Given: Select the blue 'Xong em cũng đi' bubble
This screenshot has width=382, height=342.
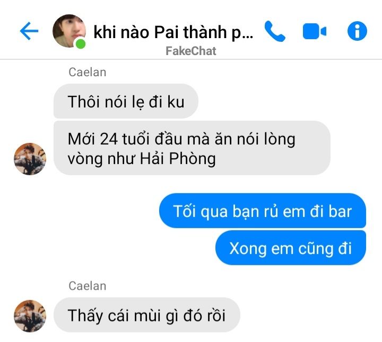Looking at the screenshot, I should (x=291, y=248).
